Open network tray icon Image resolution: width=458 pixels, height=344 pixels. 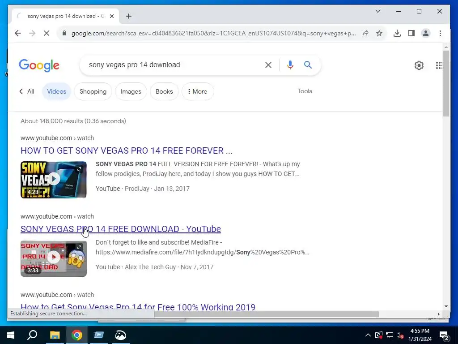coord(390,335)
